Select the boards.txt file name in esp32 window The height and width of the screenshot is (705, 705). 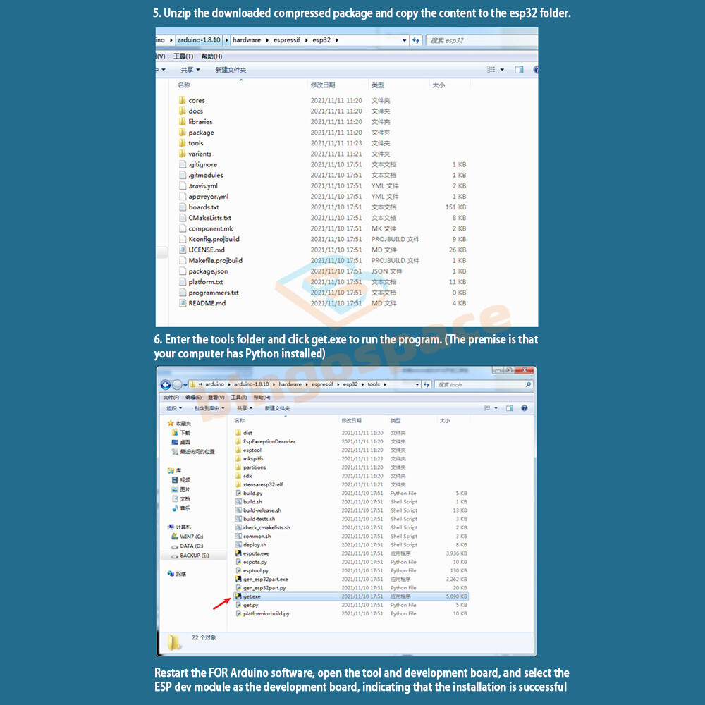[x=204, y=207]
